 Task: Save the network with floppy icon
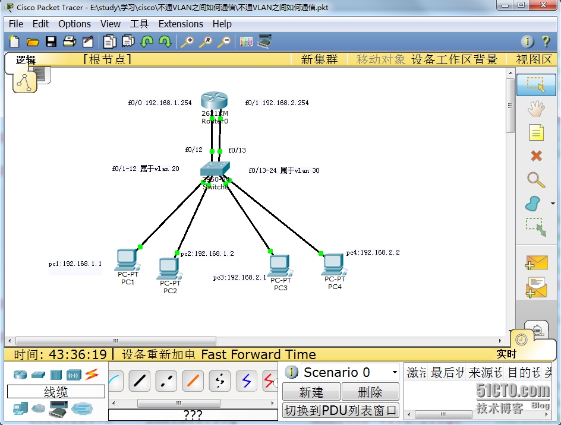click(x=51, y=42)
